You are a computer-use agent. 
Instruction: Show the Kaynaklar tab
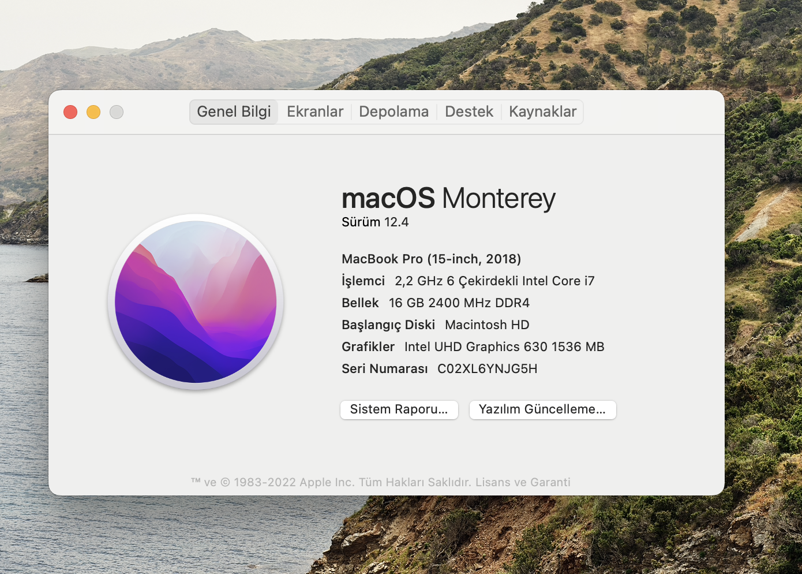pyautogui.click(x=542, y=112)
